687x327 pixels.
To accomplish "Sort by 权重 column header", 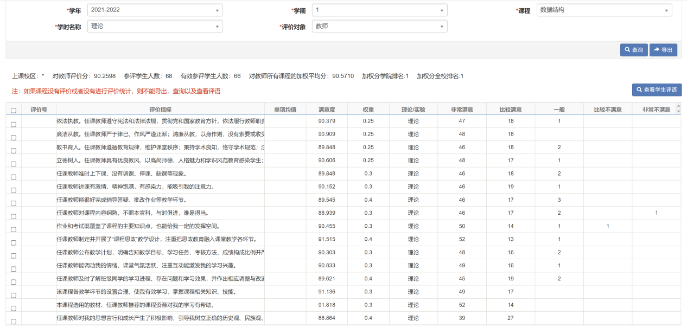I will 368,110.
